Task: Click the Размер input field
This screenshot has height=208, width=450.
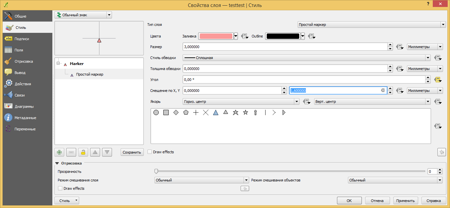Action: point(285,47)
